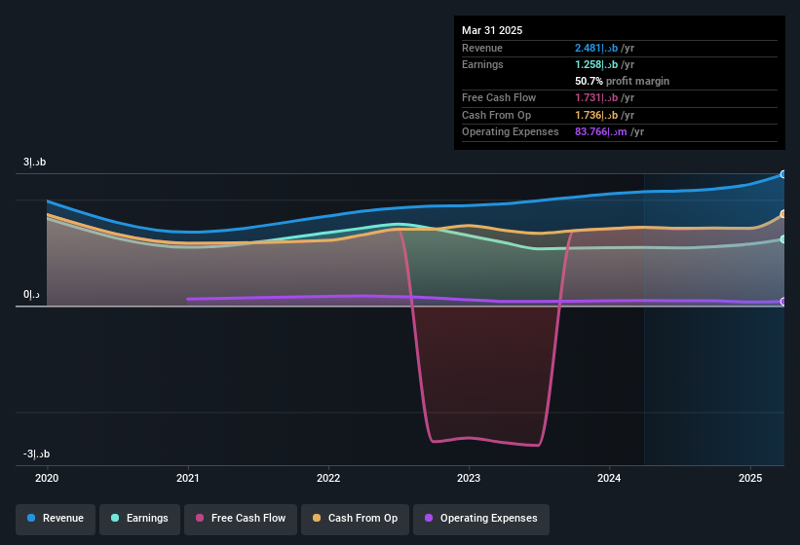Toggle the Free Cash Flow legend button
This screenshot has width=800, height=545.
point(241,519)
